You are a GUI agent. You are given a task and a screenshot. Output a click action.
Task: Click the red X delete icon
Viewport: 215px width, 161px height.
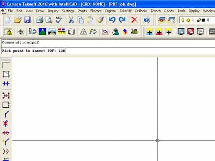134,20
